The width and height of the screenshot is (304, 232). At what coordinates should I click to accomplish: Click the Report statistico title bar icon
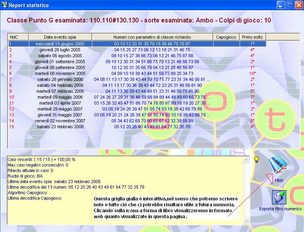point(4,5)
